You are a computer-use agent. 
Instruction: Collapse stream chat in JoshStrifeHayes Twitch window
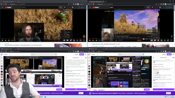[66, 58]
